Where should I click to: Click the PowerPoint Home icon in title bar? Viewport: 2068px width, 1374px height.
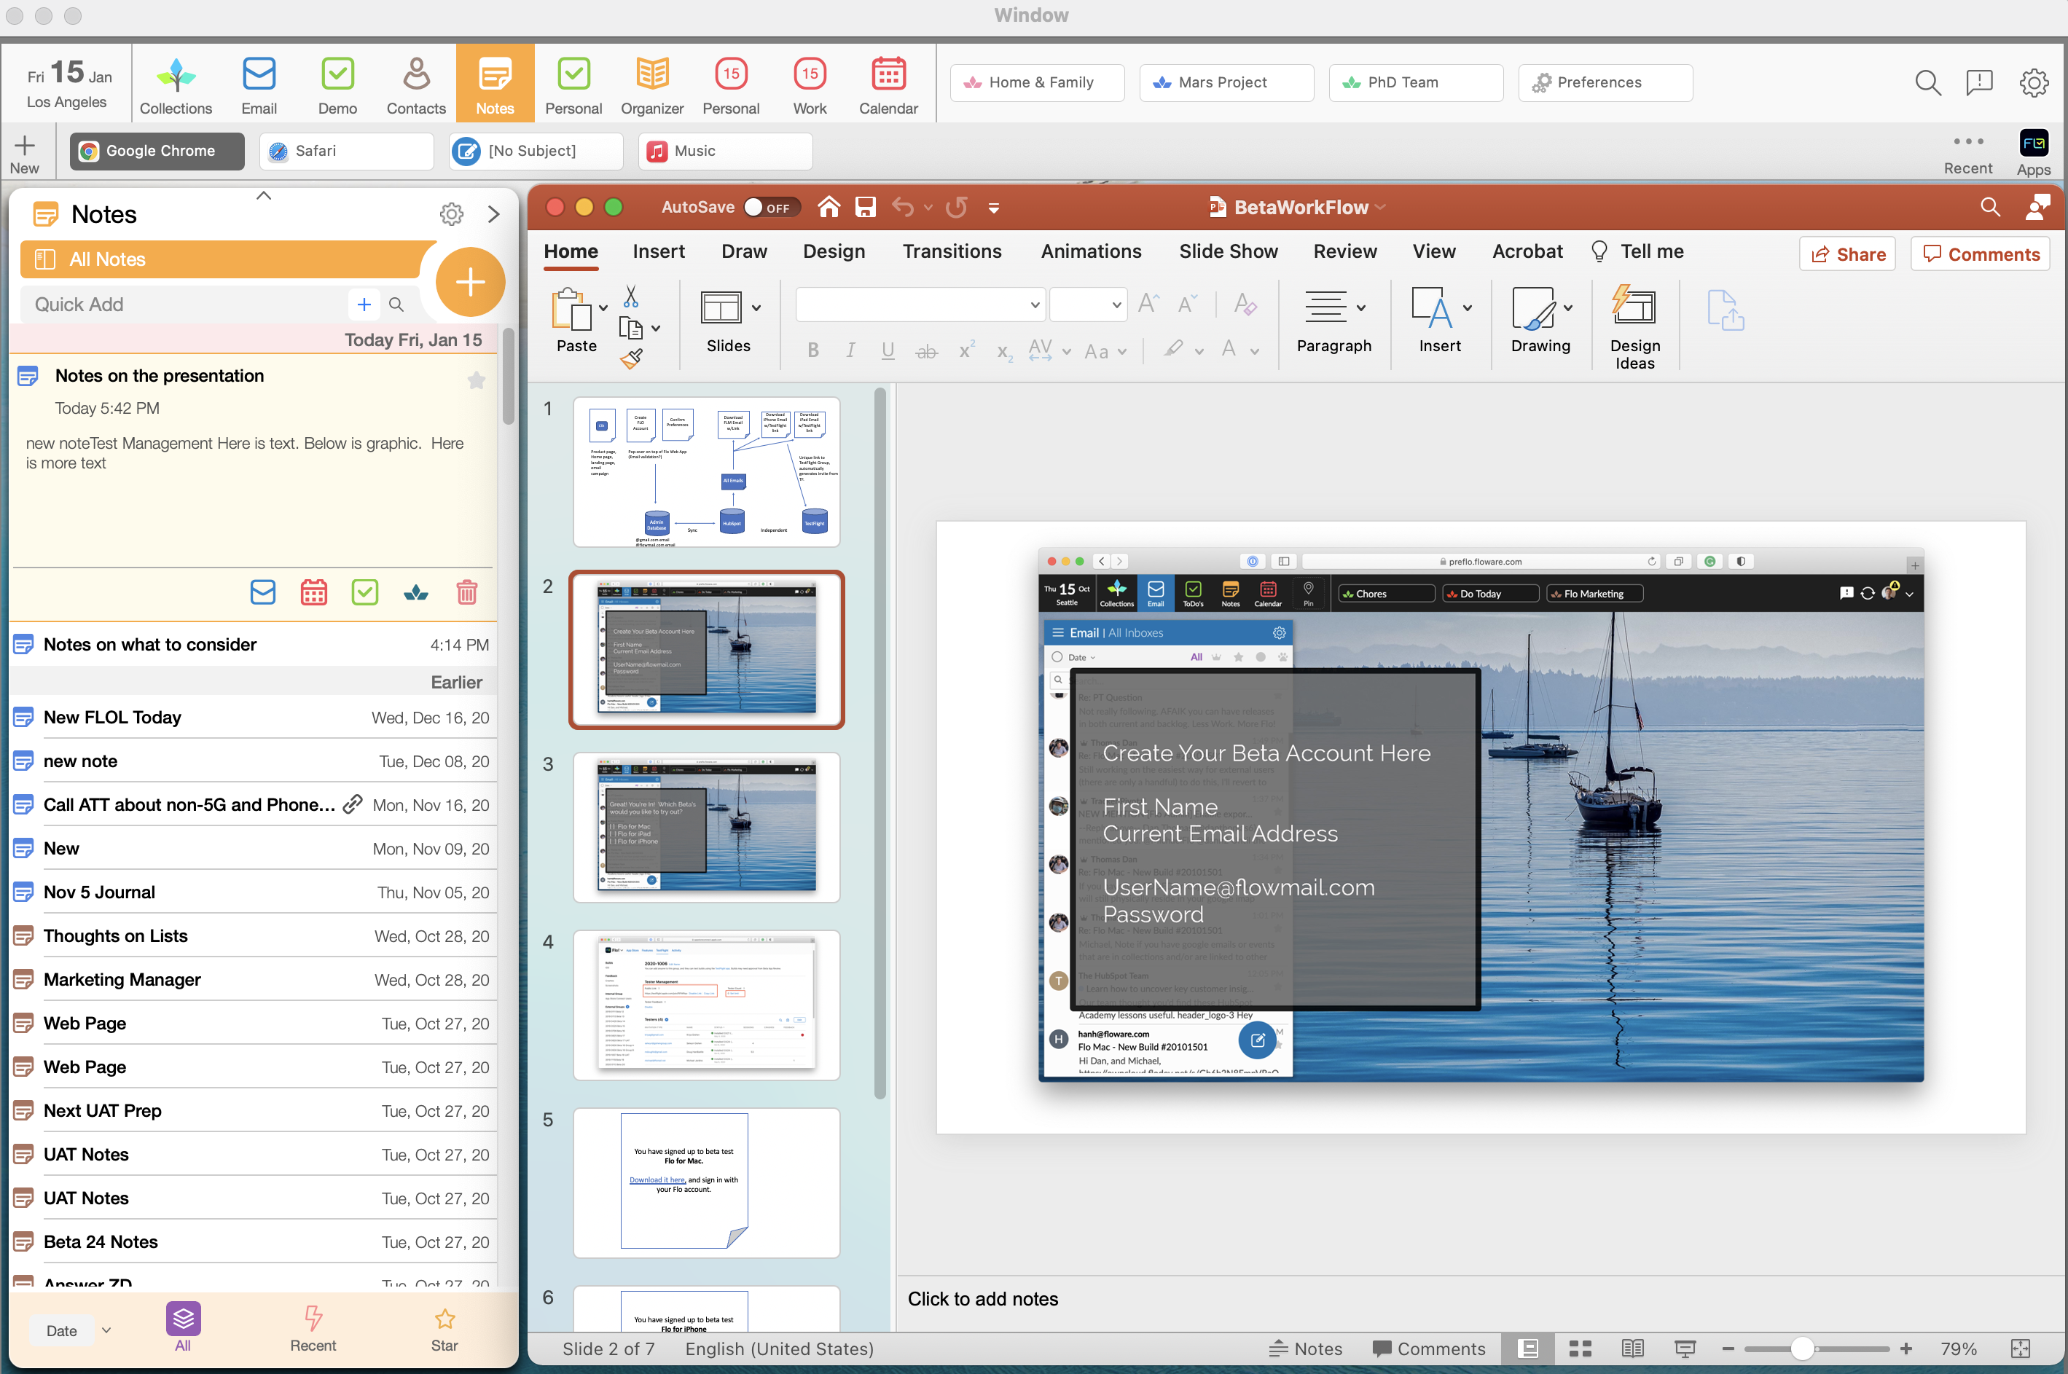(x=828, y=207)
